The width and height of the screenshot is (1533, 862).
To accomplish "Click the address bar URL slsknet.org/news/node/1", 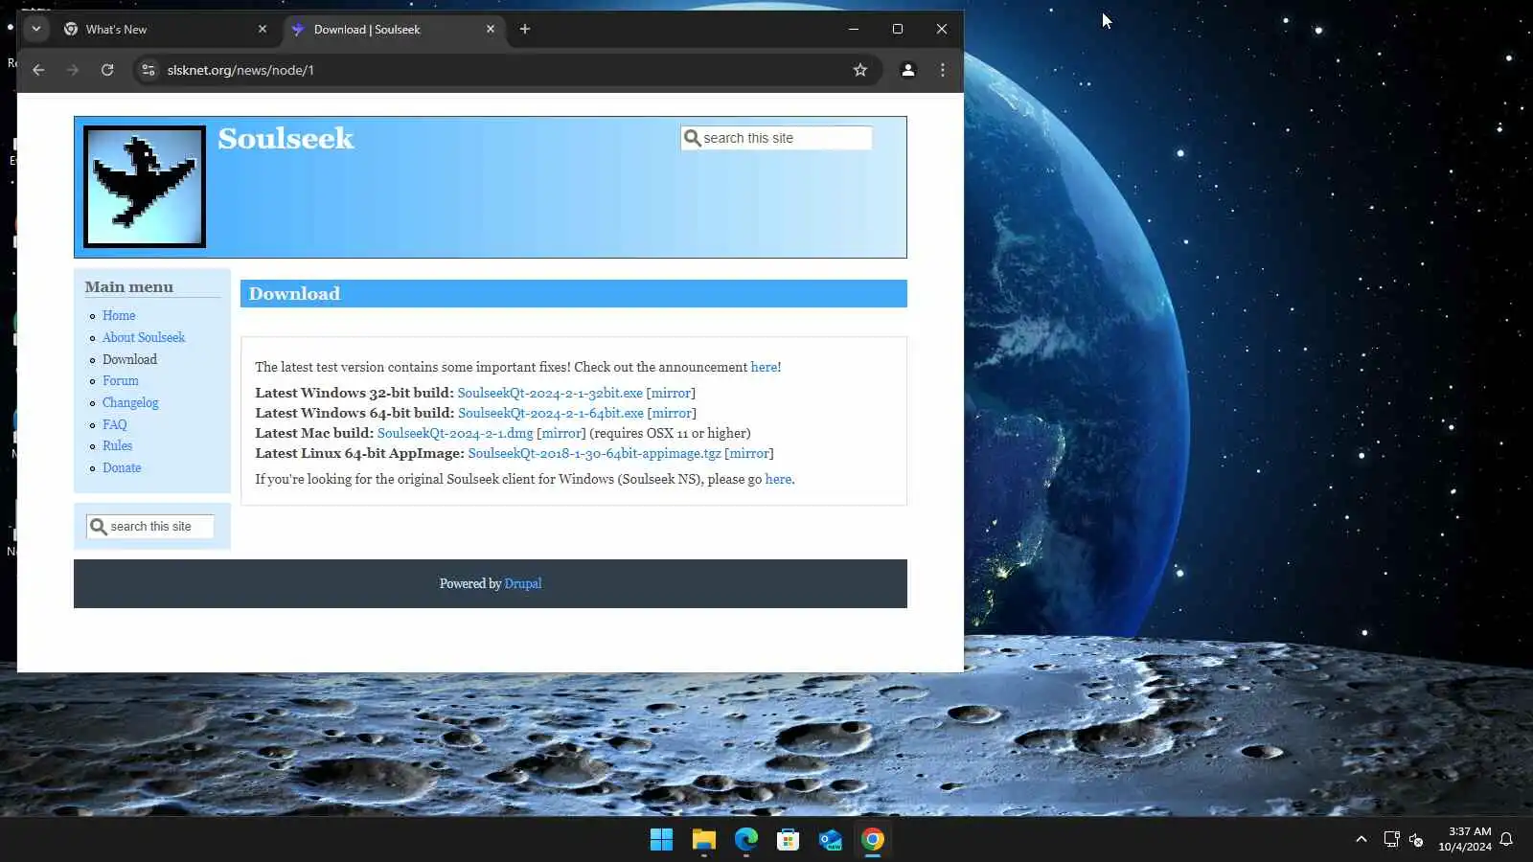I will click(x=240, y=70).
